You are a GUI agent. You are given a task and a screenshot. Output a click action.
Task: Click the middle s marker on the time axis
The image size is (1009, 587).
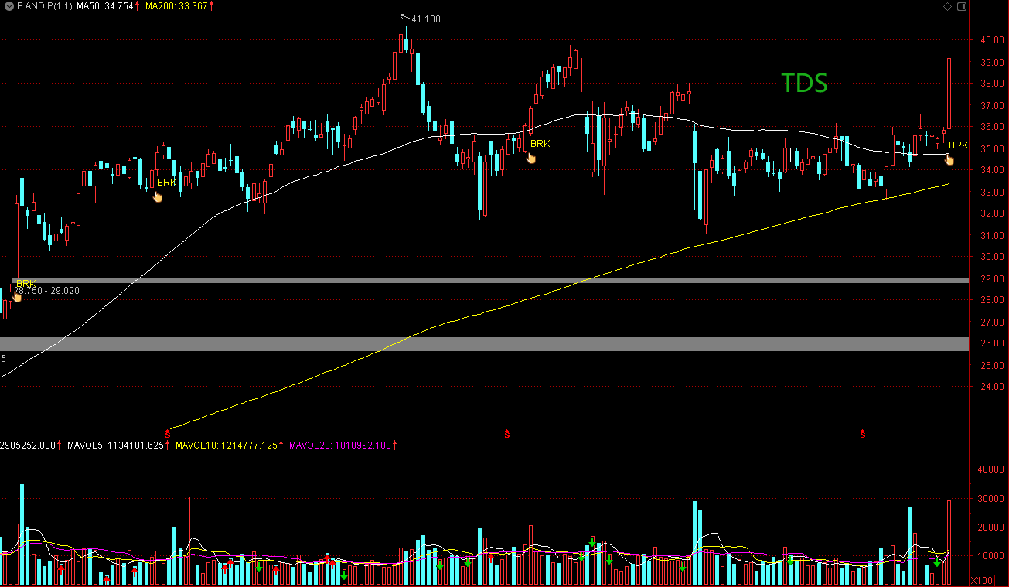(x=508, y=434)
